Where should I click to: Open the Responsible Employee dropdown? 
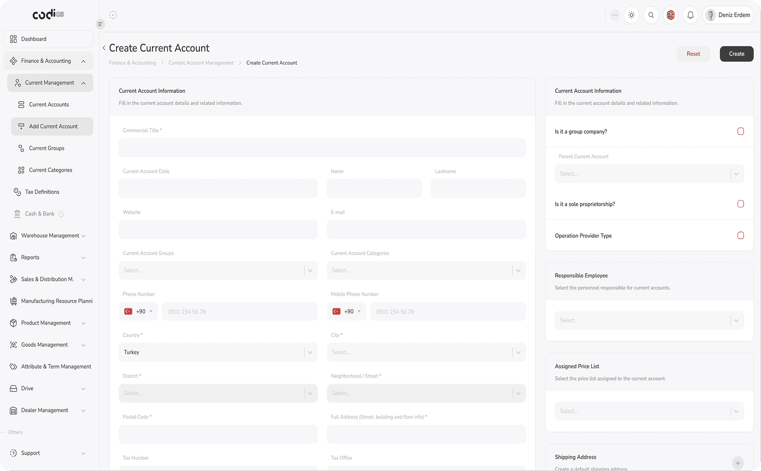649,321
